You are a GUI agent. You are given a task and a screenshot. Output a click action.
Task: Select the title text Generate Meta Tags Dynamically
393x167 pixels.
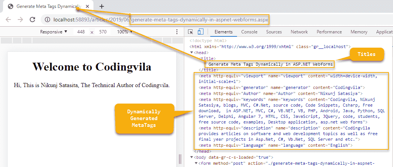point(271,64)
